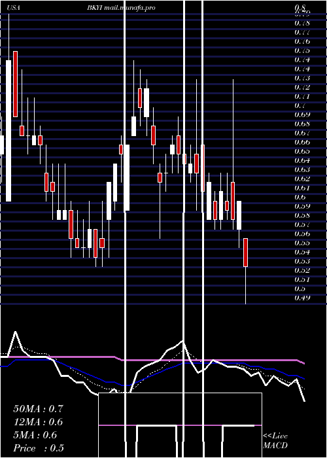327x458 pixels.
Task: Click the USA label at top left
Action: [x=13, y=8]
